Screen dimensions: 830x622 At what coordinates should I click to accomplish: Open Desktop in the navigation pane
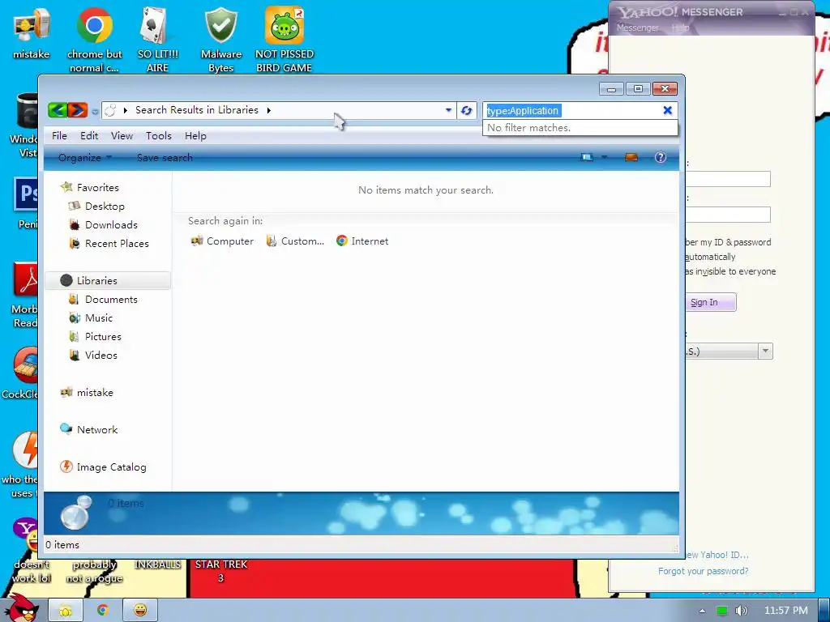coord(105,207)
